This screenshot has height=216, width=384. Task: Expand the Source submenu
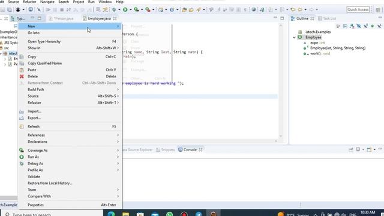pos(71,96)
